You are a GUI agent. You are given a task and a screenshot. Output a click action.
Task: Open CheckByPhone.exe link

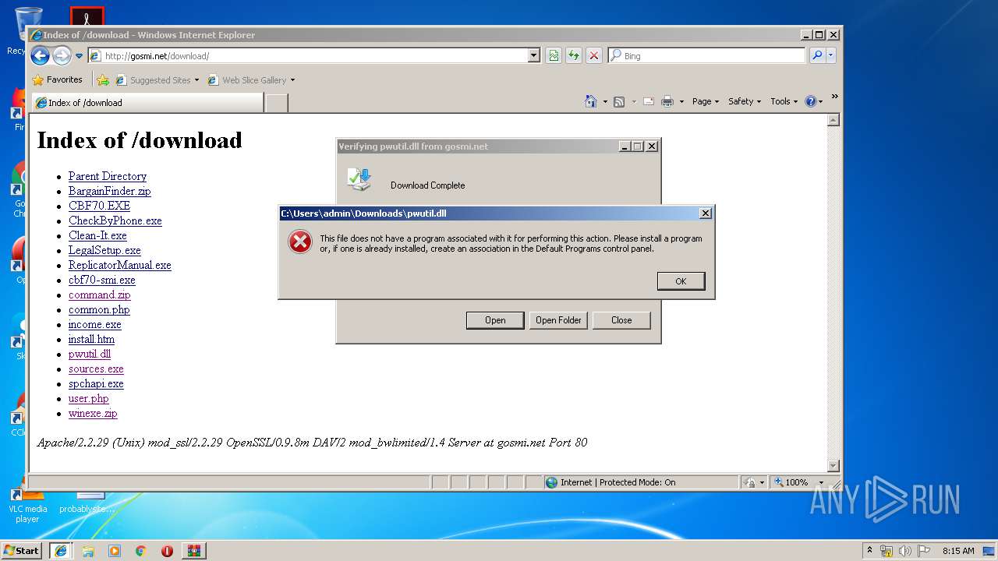click(115, 221)
